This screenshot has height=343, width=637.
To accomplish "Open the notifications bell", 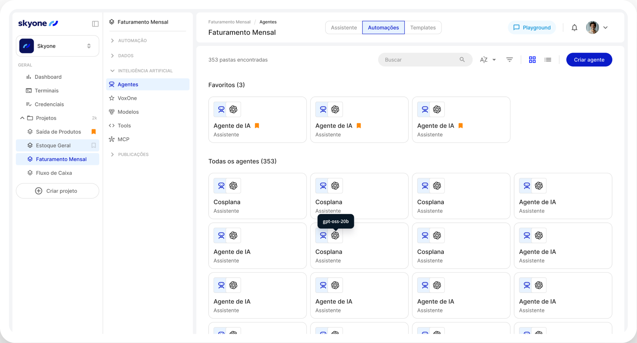I will pos(574,28).
